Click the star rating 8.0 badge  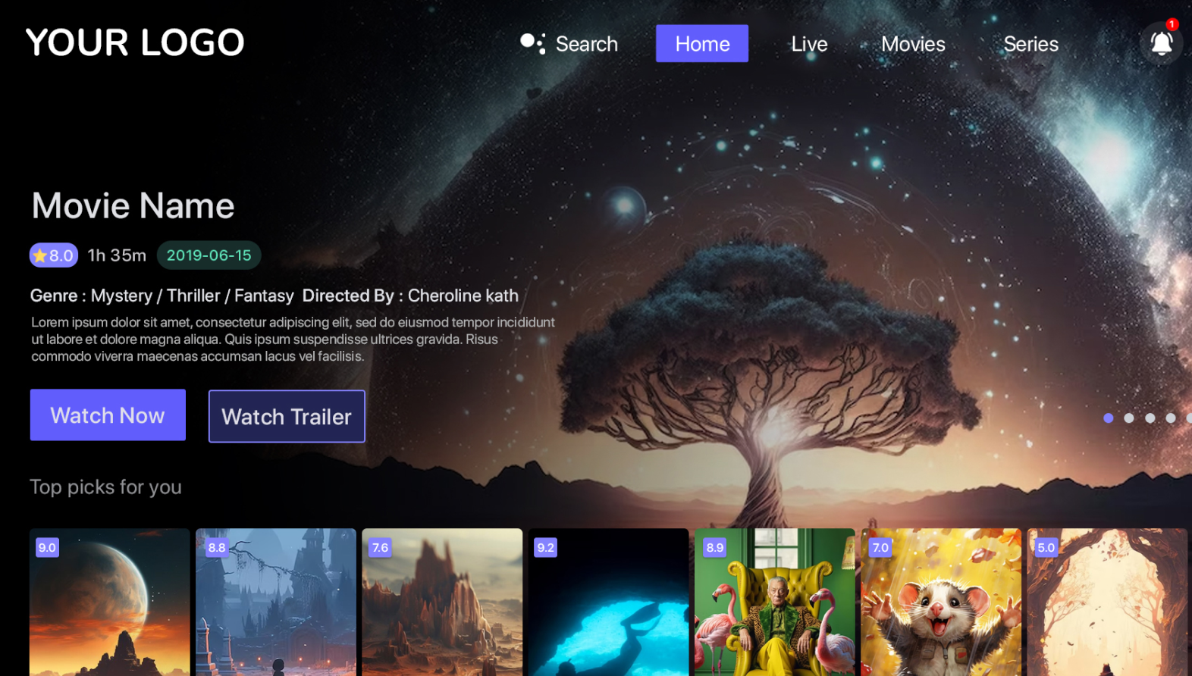(x=54, y=255)
